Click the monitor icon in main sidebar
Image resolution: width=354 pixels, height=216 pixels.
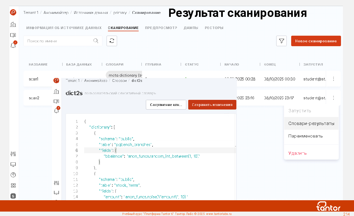pyautogui.click(x=13, y=165)
